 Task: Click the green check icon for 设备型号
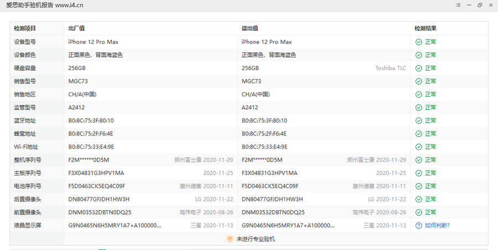click(x=419, y=42)
